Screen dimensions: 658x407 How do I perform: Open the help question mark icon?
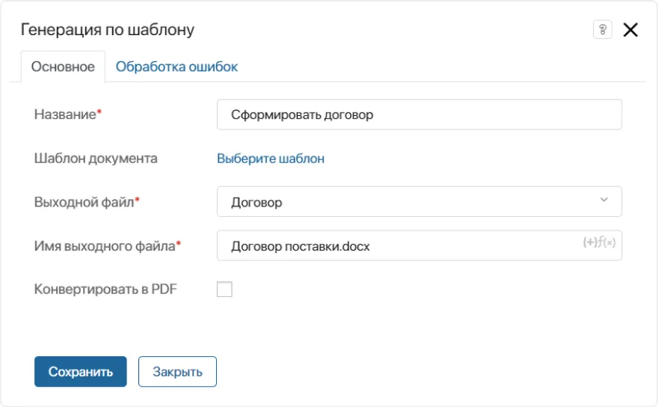(602, 30)
